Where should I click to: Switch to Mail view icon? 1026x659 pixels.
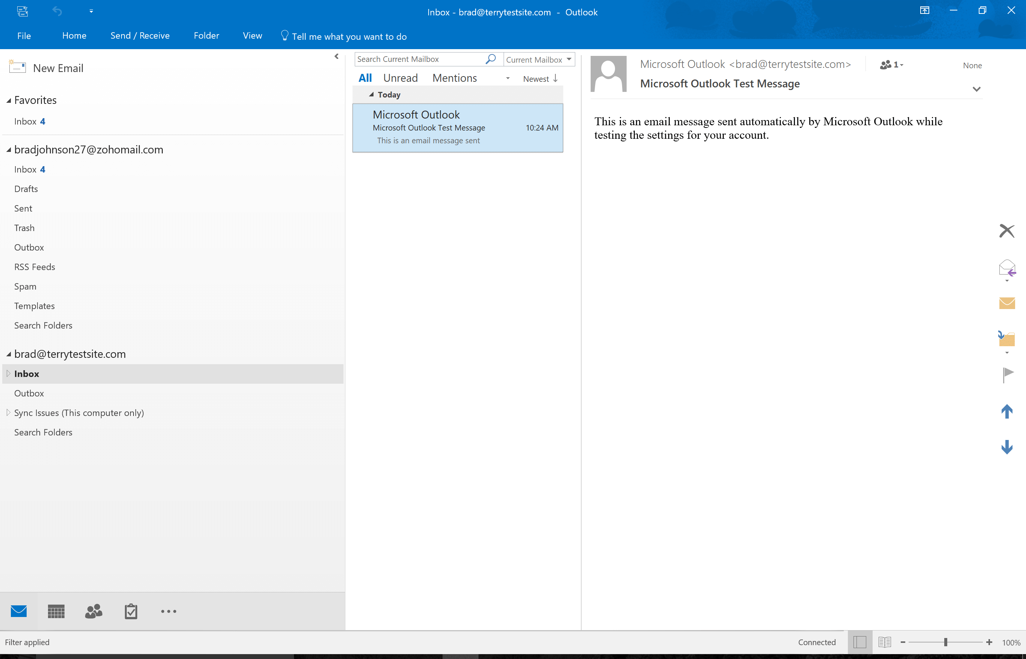point(19,611)
